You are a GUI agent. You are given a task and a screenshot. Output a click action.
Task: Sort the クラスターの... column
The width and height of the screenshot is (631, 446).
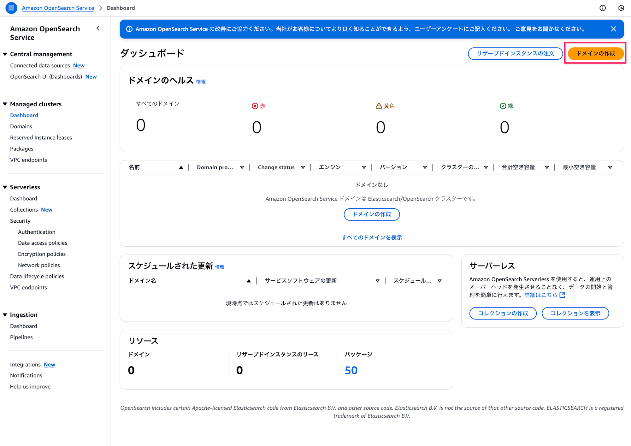486,167
